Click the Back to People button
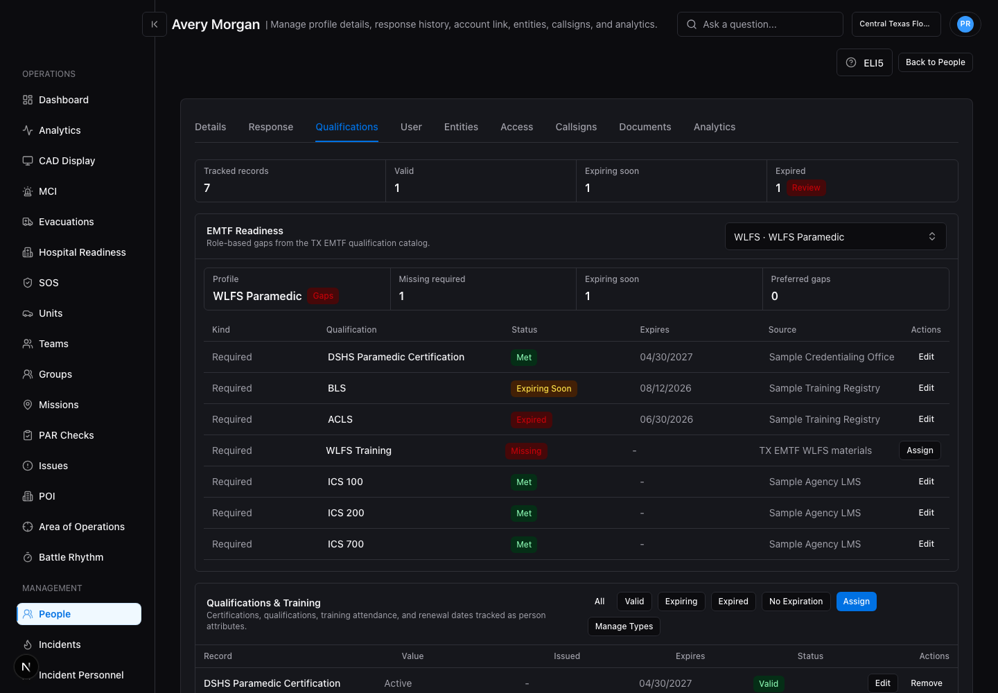 click(936, 62)
